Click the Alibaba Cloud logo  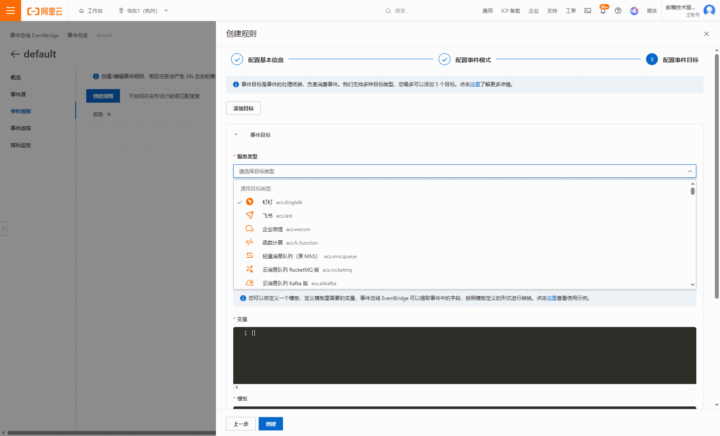[x=45, y=11]
